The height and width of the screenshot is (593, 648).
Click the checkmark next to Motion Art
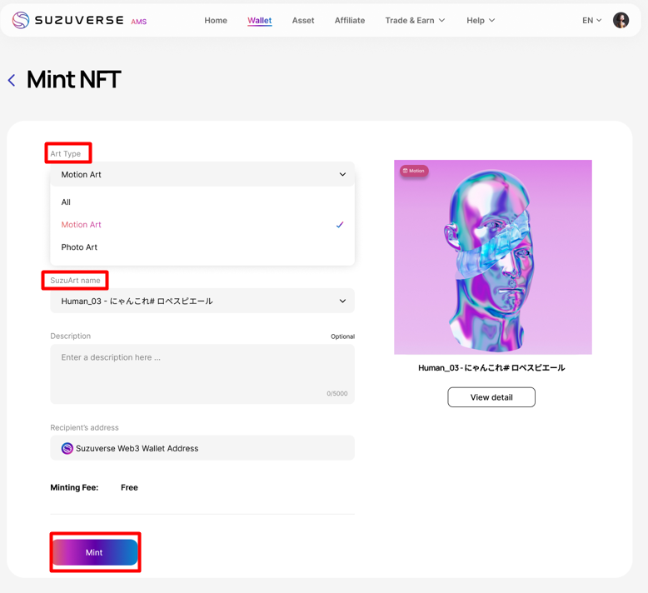pos(339,225)
